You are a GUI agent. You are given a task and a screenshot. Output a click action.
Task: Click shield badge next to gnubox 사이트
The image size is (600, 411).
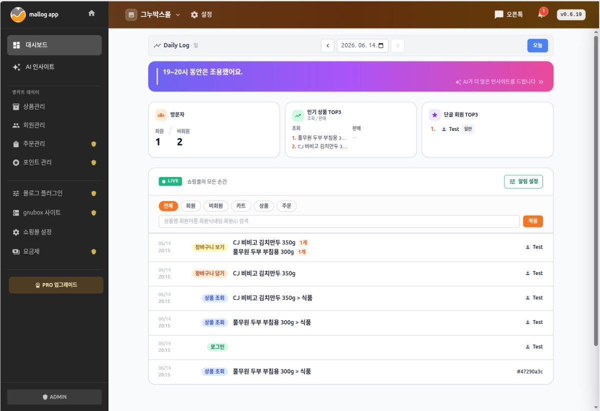pos(93,213)
